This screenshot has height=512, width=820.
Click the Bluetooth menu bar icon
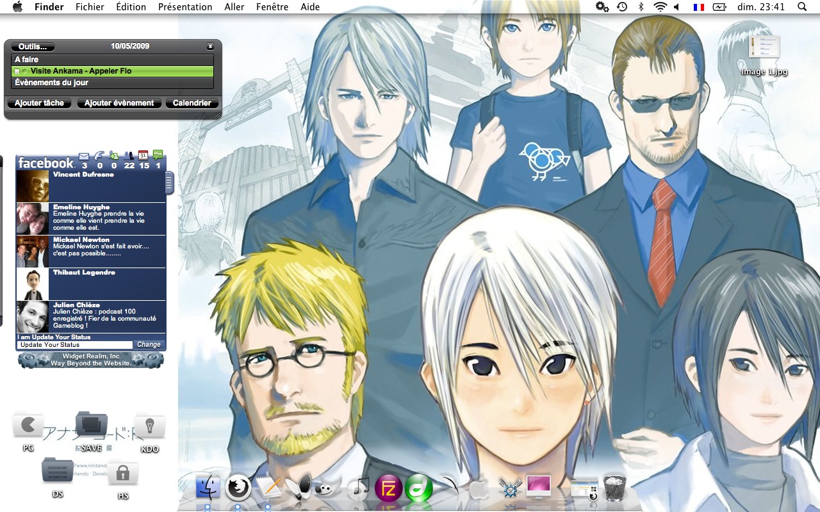(x=641, y=7)
